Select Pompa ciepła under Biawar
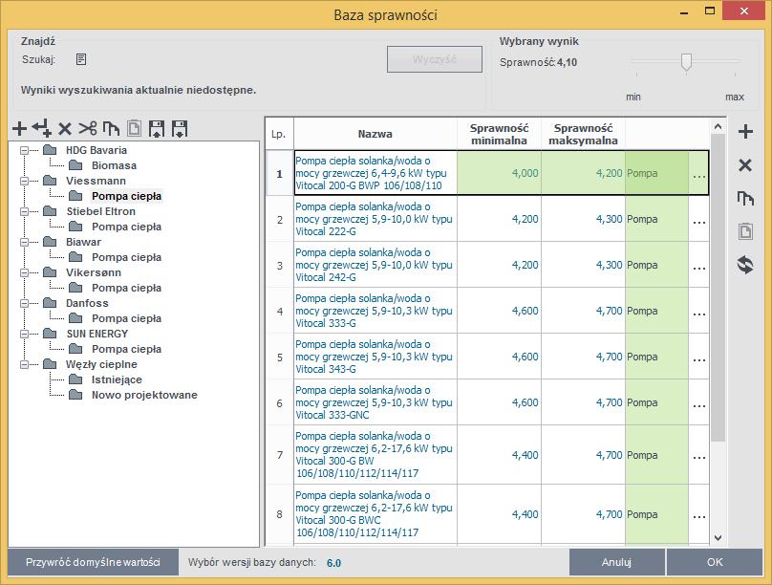772x585 pixels. click(126, 257)
